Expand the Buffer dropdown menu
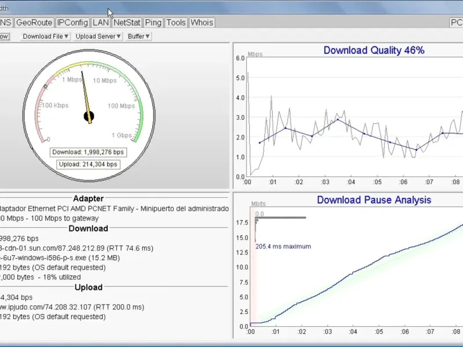 (139, 36)
